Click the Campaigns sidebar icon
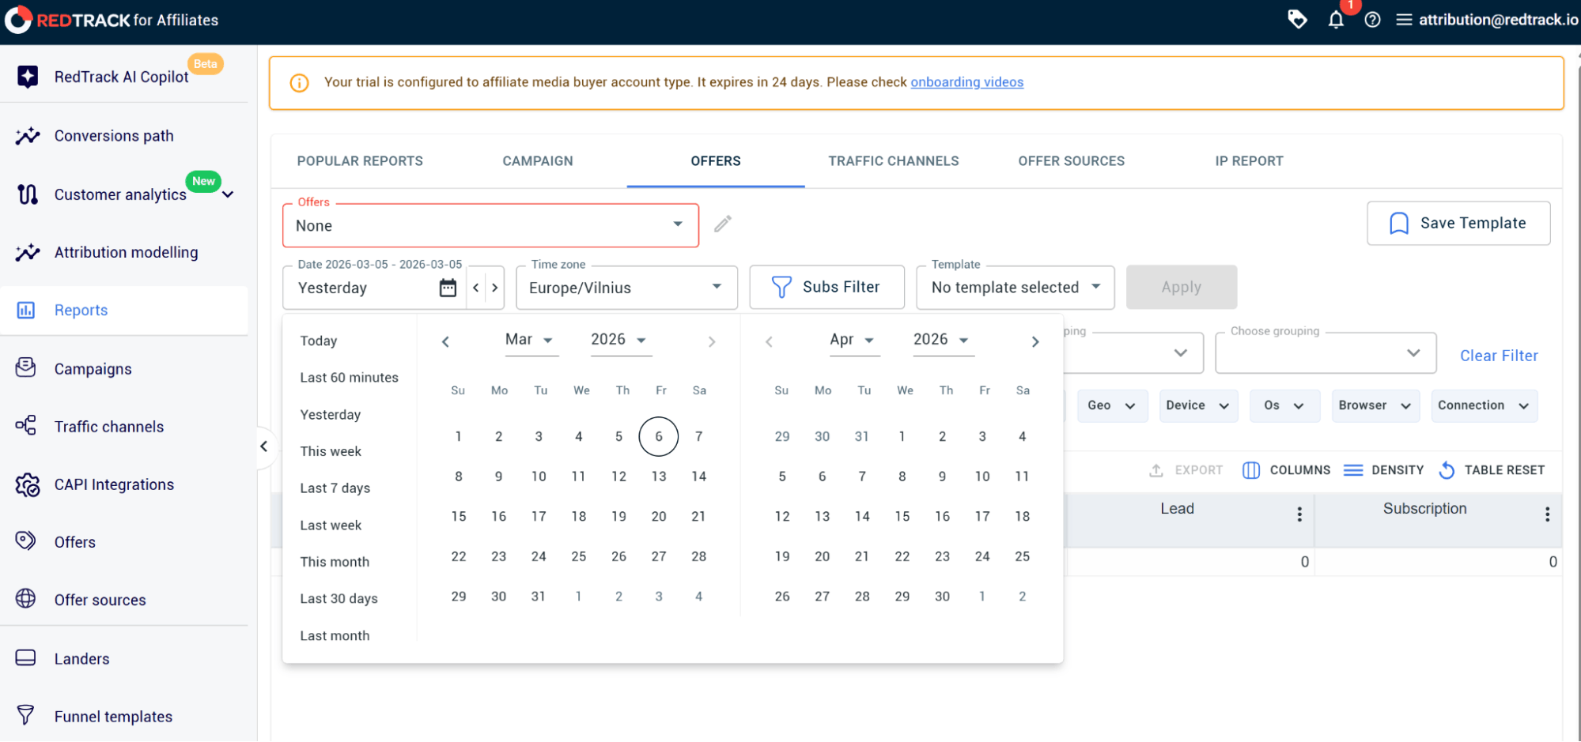 pos(26,368)
